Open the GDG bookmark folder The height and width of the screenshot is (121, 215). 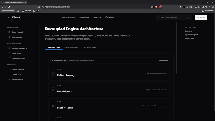tap(36, 11)
